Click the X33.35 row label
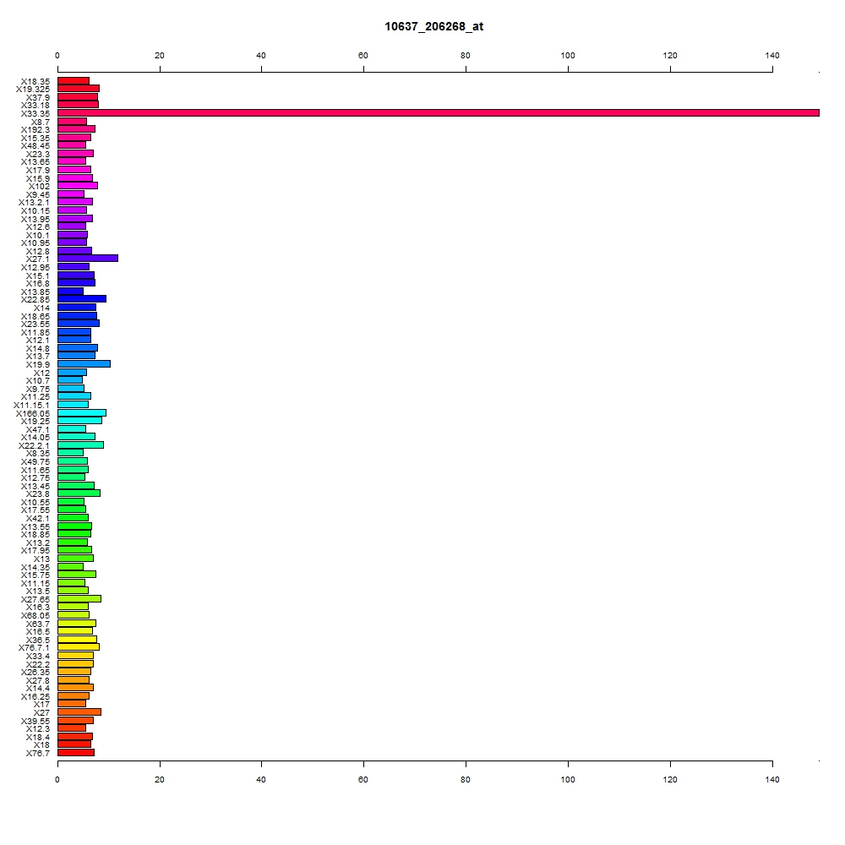This screenshot has width=845, height=845. click(35, 114)
